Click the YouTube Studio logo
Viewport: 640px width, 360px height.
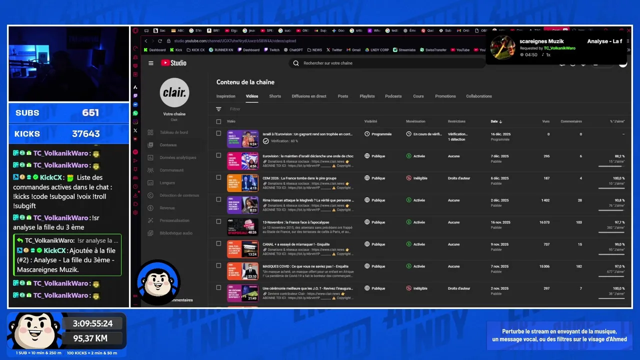[x=173, y=63]
